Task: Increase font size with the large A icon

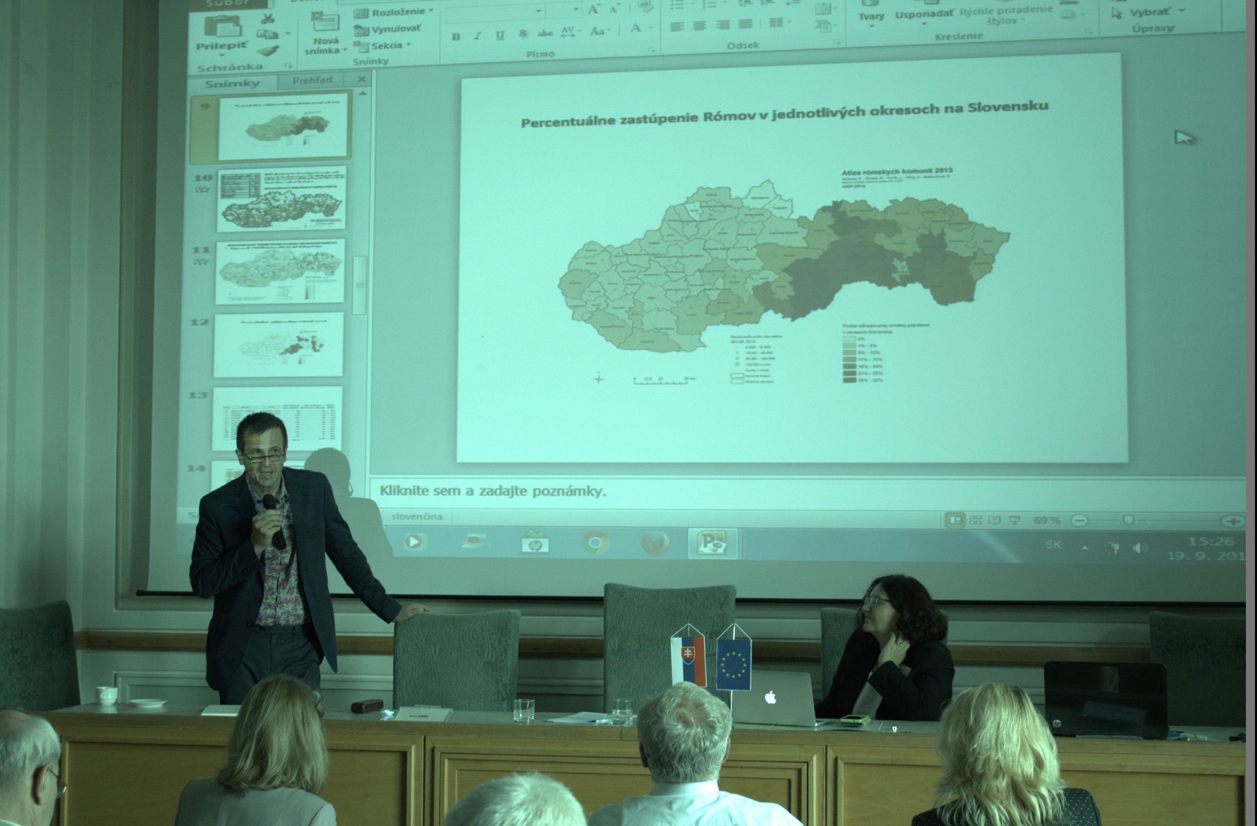Action: [x=594, y=9]
